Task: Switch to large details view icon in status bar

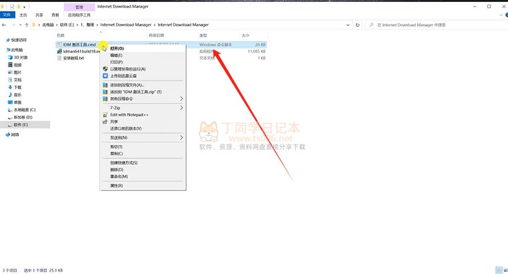Action: pos(499,270)
